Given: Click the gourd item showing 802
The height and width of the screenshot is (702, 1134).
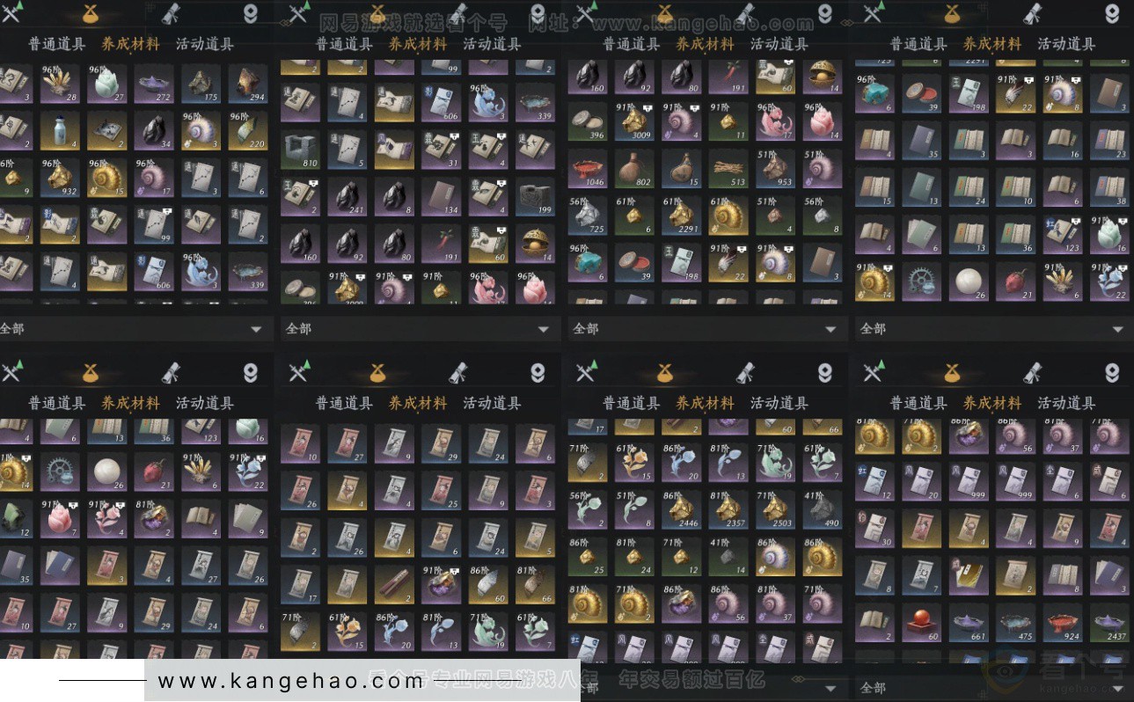Looking at the screenshot, I should 633,168.
